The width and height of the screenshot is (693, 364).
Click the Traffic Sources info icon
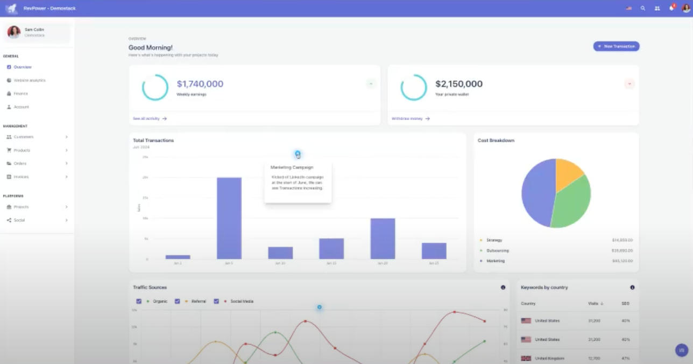503,288
